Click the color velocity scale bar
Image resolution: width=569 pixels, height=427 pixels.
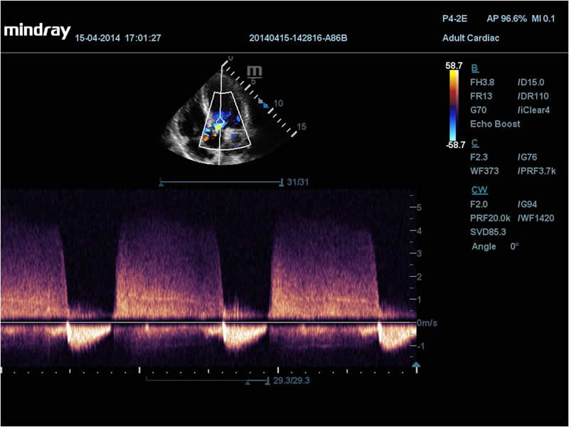pos(454,103)
